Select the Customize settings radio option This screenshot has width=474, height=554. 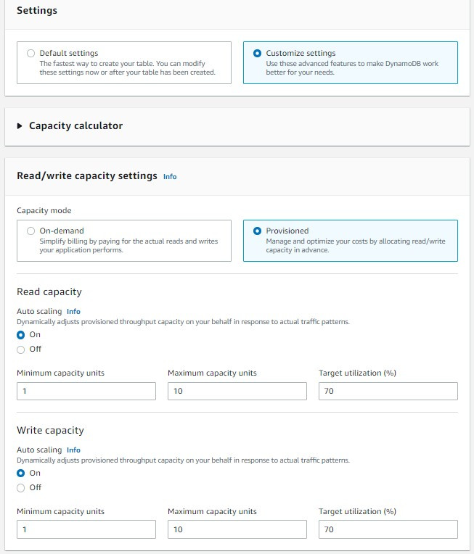(257, 54)
